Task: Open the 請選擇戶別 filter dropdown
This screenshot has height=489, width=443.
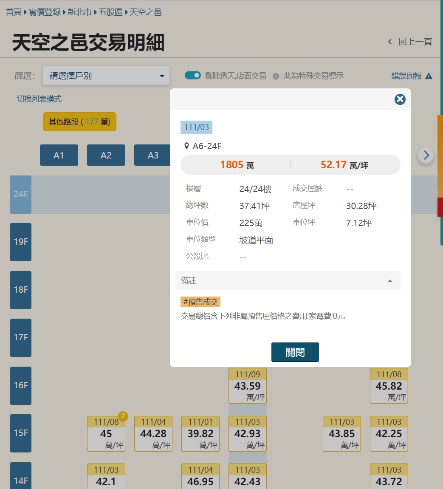Action: (106, 75)
